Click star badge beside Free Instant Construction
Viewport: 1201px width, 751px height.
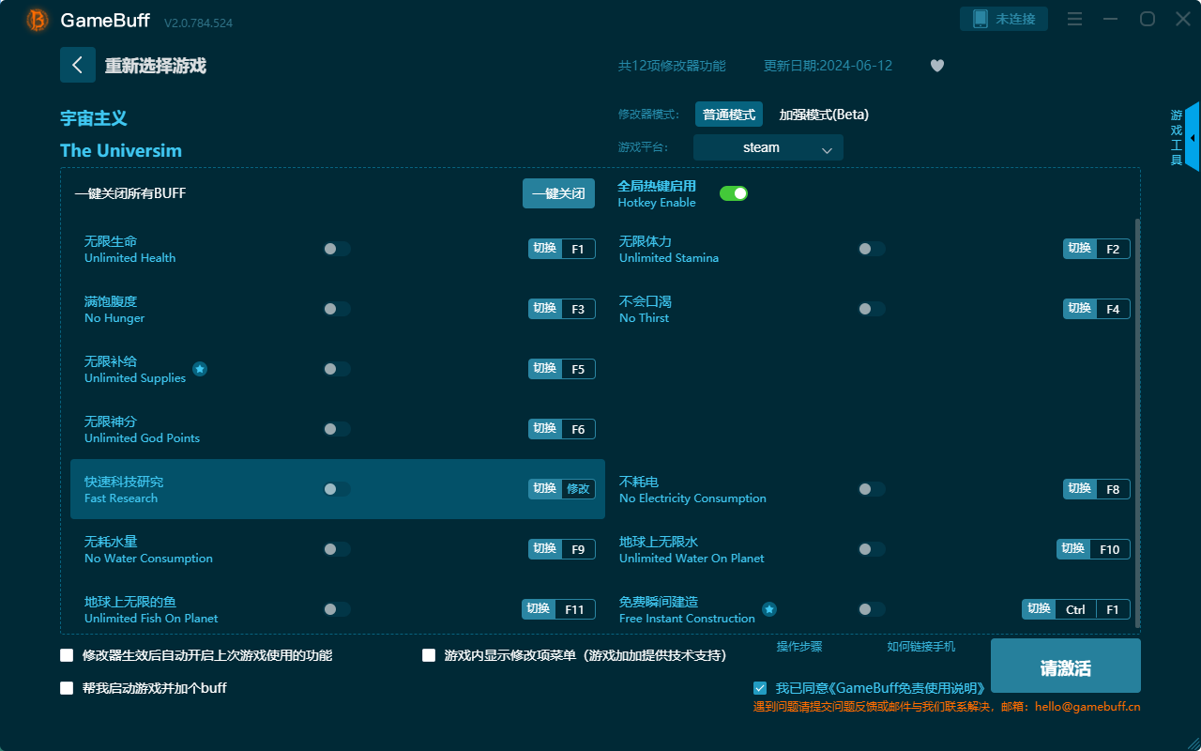tap(769, 609)
